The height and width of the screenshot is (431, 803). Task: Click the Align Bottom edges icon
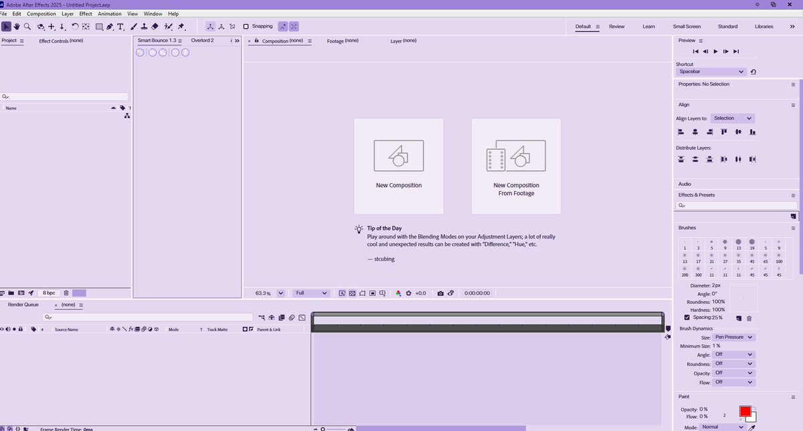(753, 132)
